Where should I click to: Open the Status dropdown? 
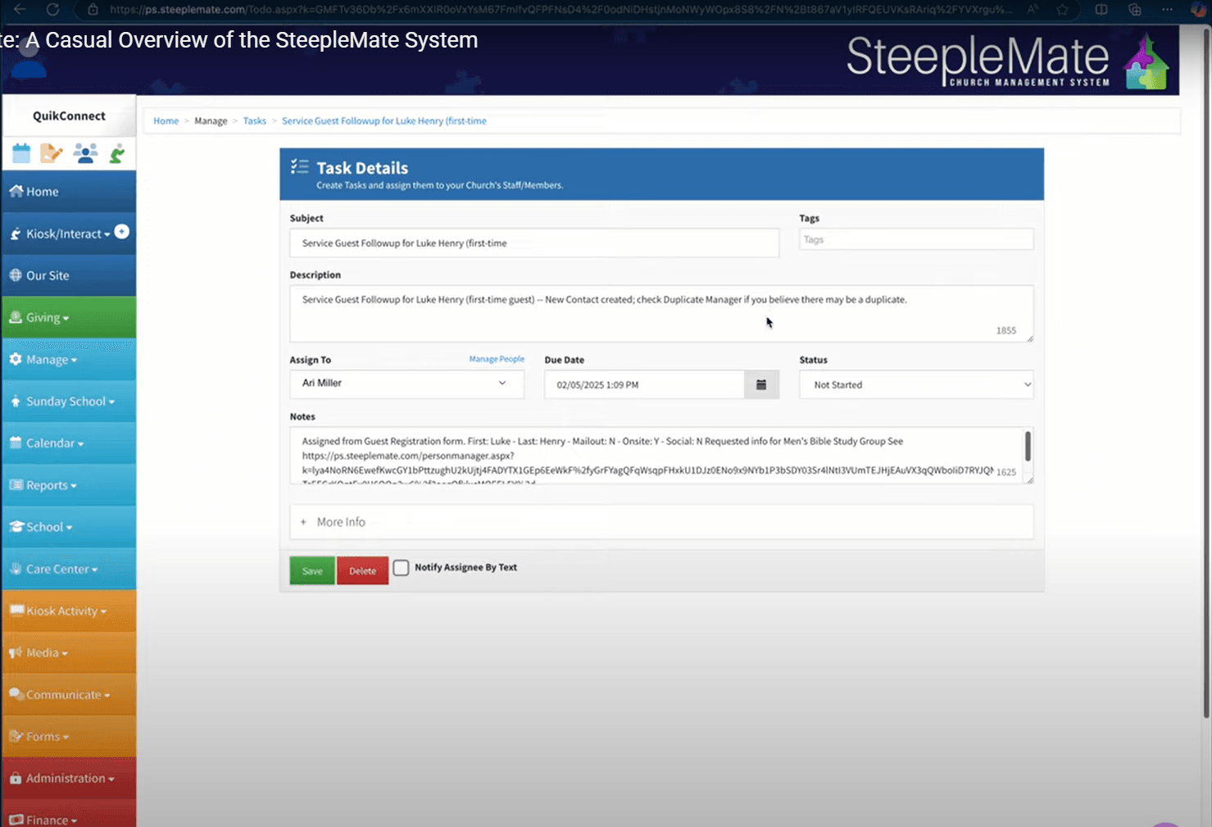[x=916, y=384]
